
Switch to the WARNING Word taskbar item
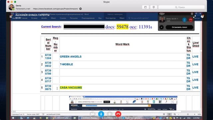pyautogui.click(x=88, y=118)
